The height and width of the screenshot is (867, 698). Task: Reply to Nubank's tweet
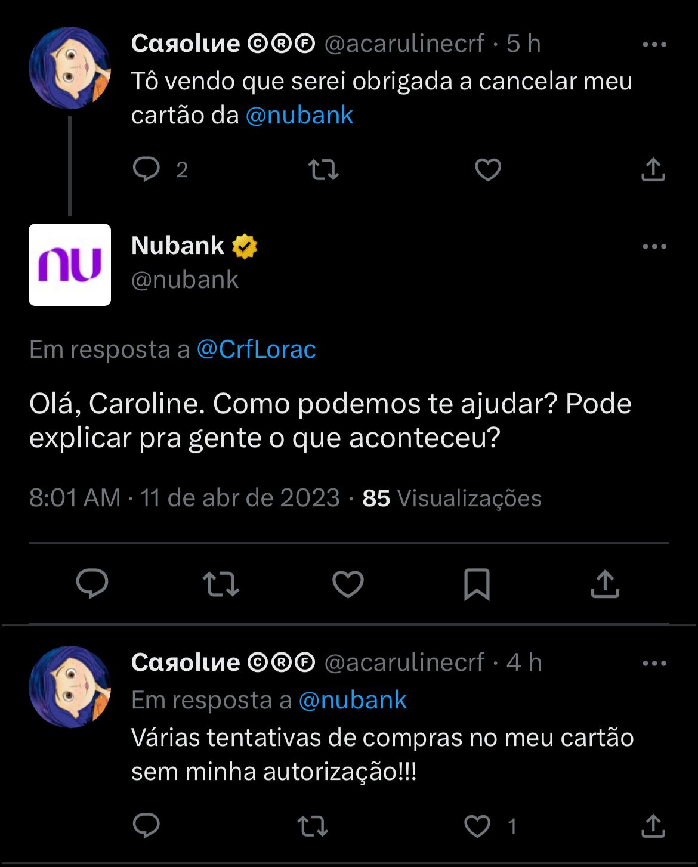click(92, 583)
